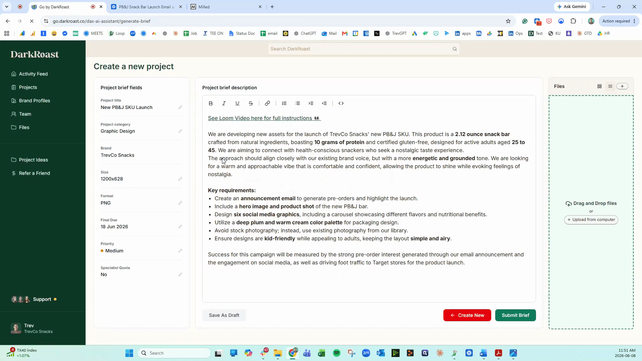The width and height of the screenshot is (642, 361).
Task: Open Ask Gemini in Chrome
Action: click(x=572, y=7)
